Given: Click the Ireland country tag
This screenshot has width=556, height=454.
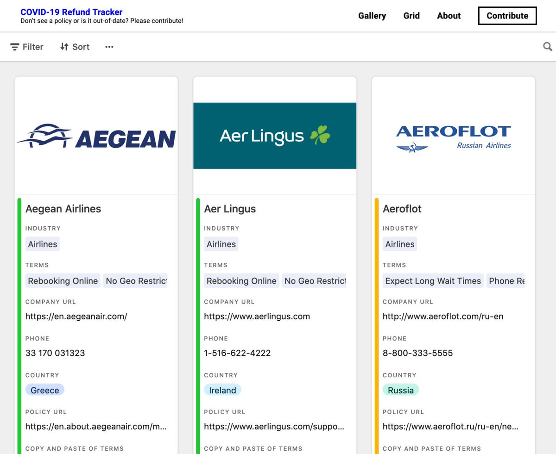Looking at the screenshot, I should click(x=223, y=390).
